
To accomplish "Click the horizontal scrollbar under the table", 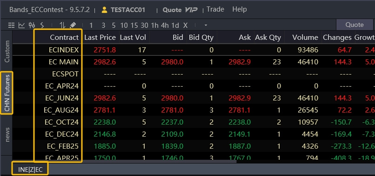I will click(124, 162).
